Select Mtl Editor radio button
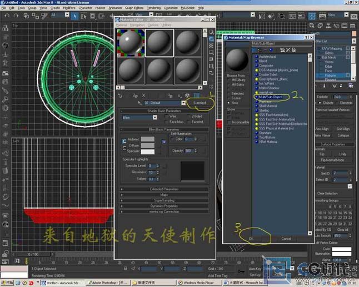Screen dimensions: 359x287 click(x=228, y=84)
